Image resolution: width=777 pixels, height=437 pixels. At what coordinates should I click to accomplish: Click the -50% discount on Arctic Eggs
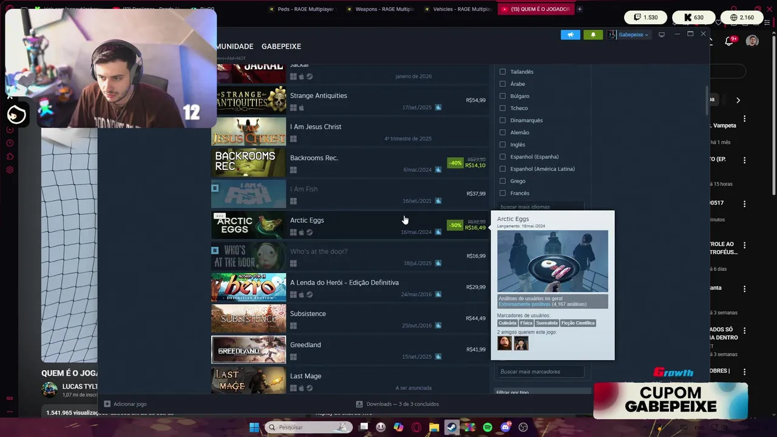point(455,225)
